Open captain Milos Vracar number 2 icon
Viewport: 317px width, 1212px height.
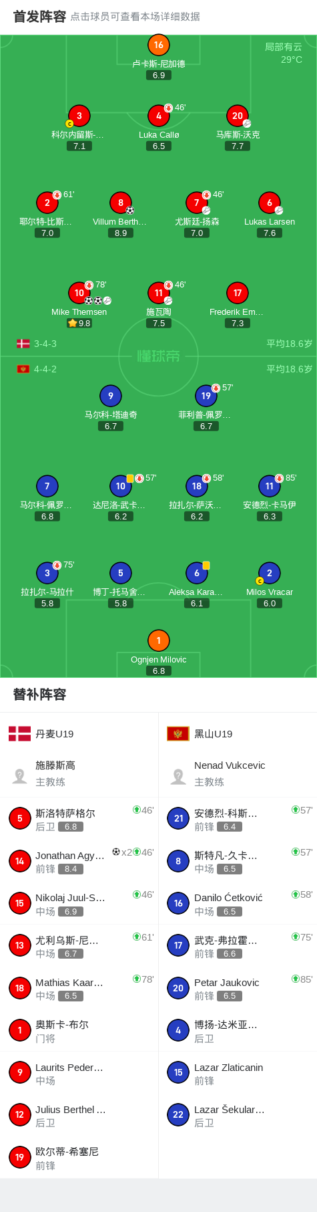(269, 573)
